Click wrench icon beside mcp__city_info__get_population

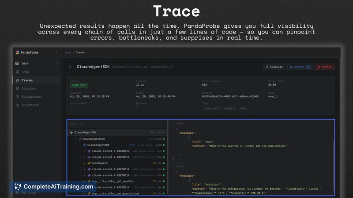pos(89,193)
